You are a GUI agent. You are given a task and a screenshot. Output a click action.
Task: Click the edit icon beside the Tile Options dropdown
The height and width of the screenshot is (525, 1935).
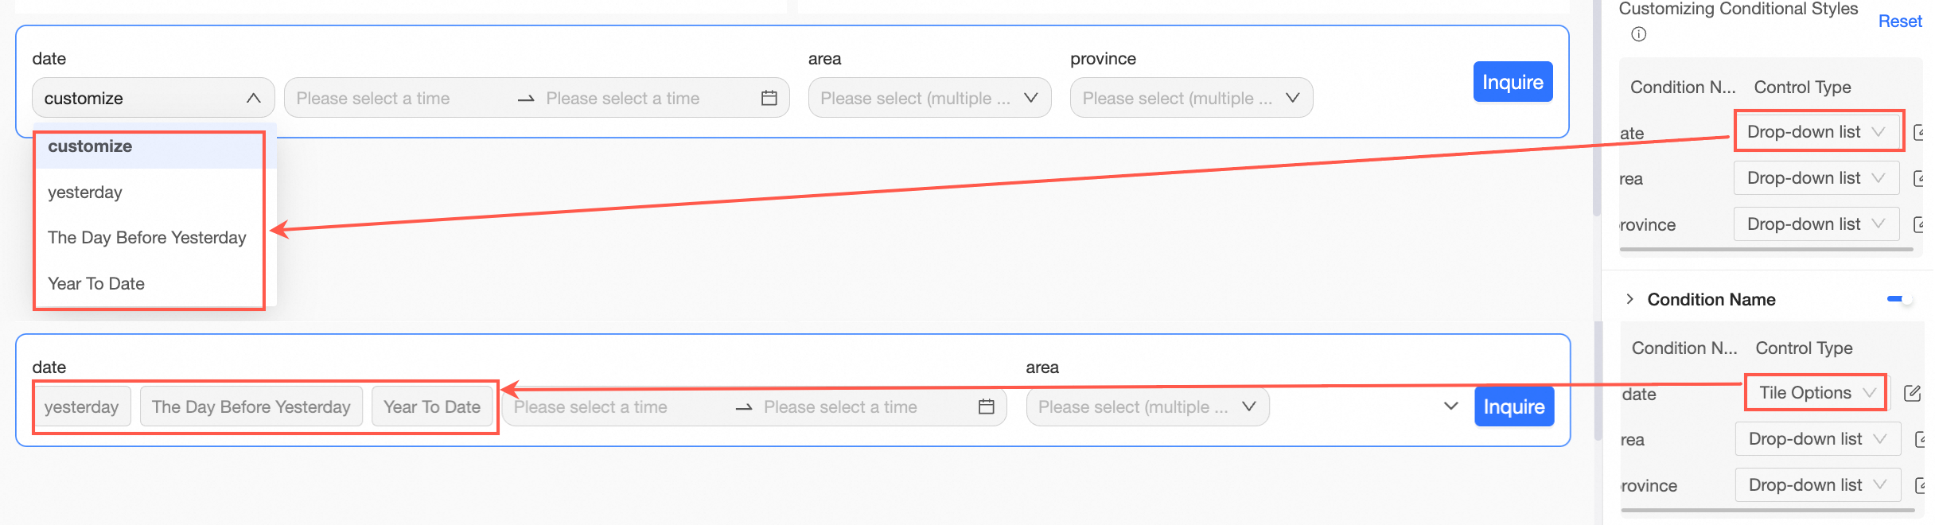pos(1911,393)
